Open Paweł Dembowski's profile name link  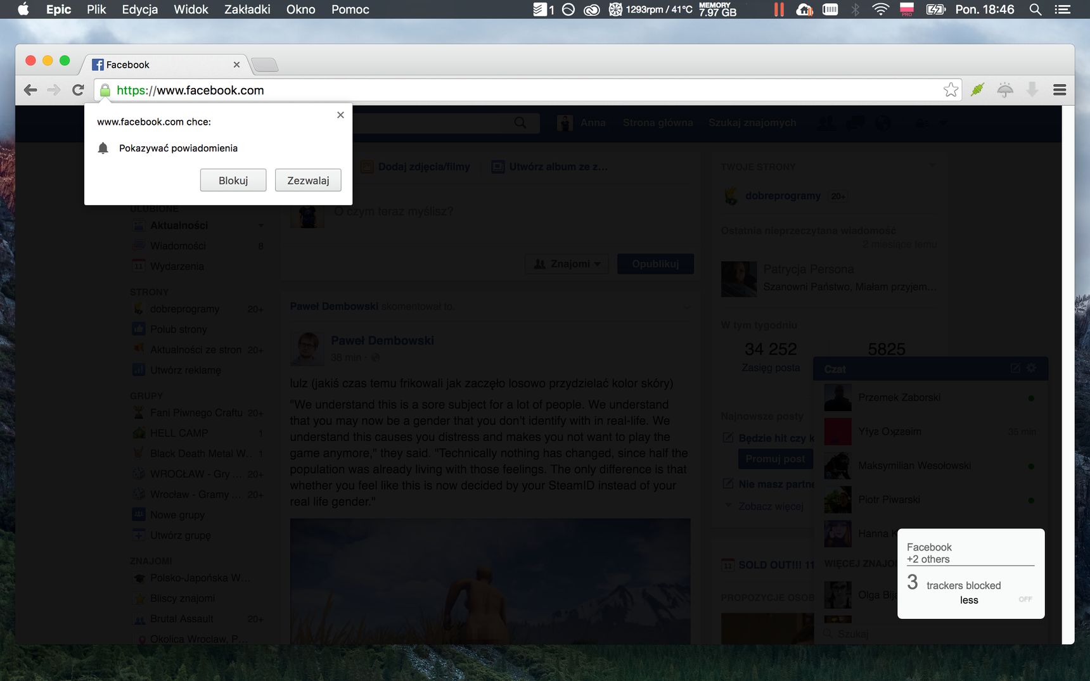(382, 341)
